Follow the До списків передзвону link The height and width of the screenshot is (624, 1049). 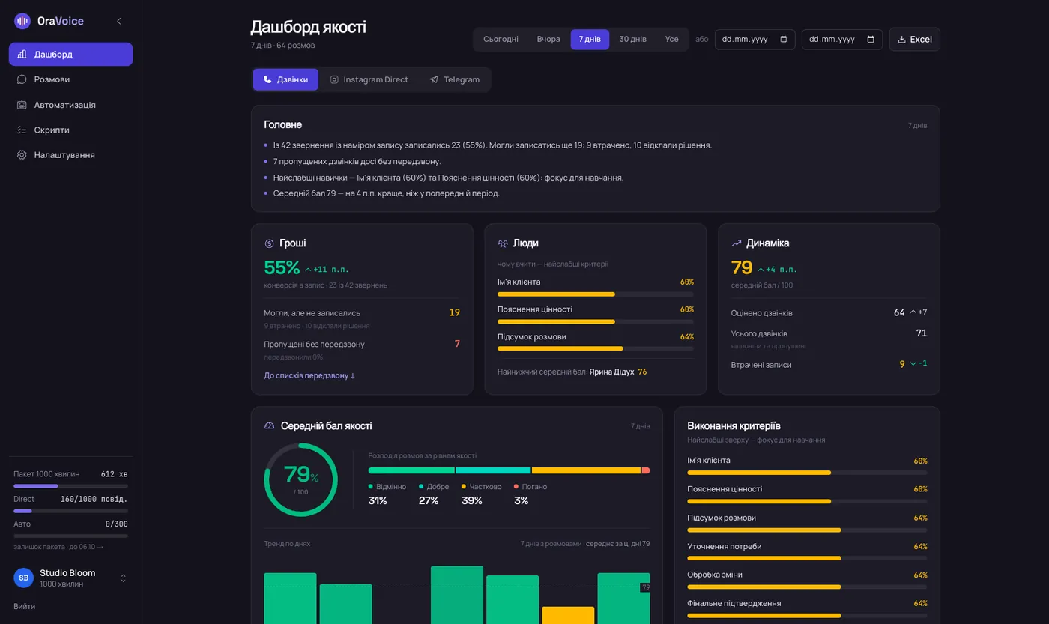(309, 375)
